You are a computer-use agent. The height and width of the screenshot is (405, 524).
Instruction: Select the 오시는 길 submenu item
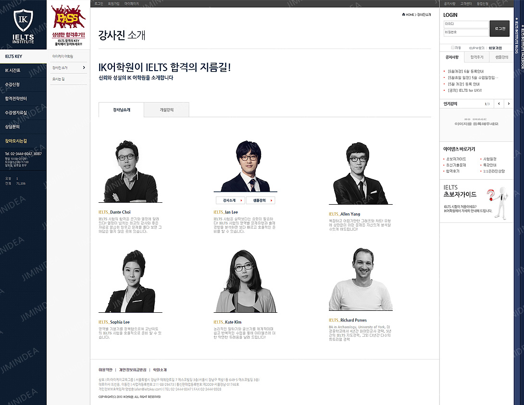pos(59,79)
